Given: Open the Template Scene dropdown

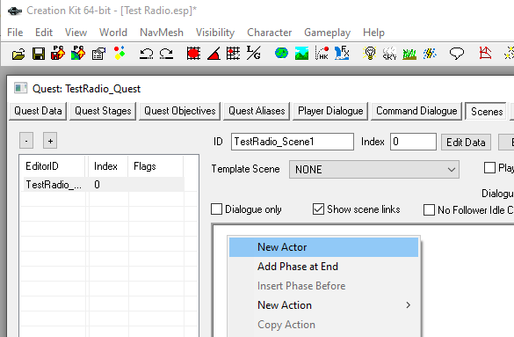Looking at the screenshot, I should click(x=374, y=169).
